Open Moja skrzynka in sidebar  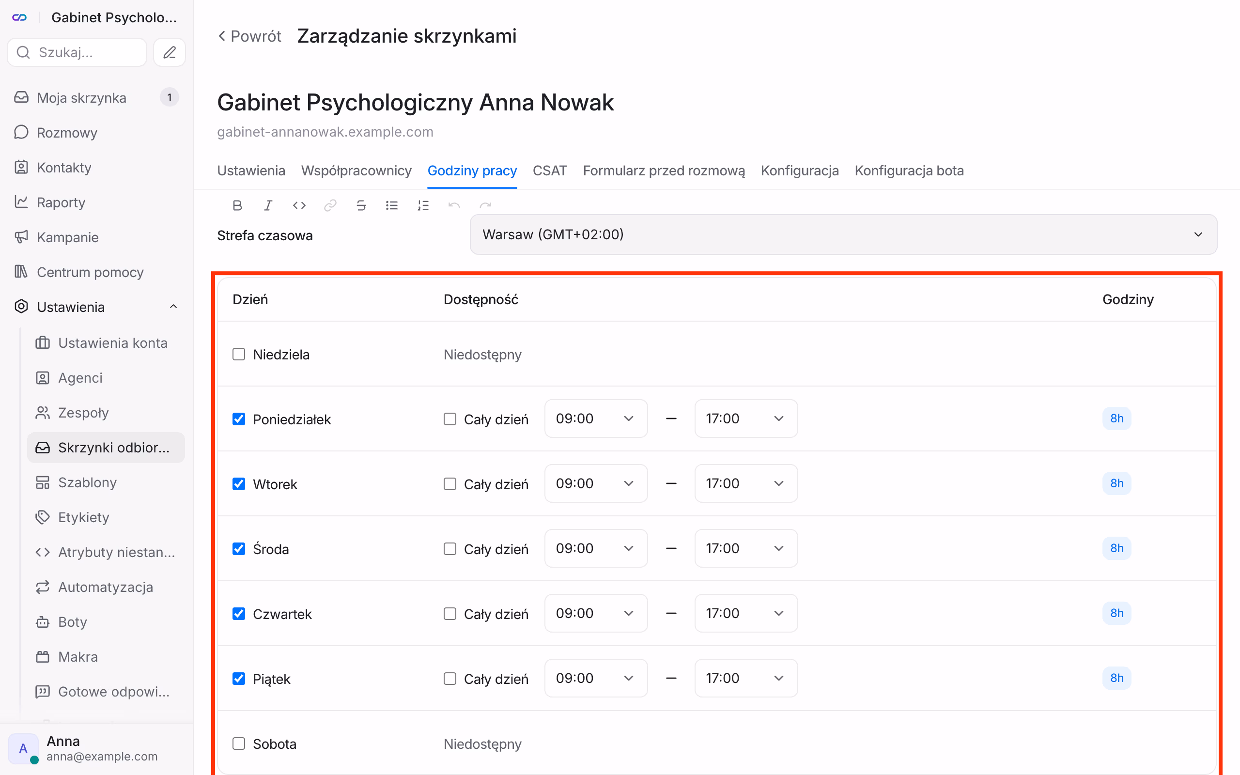[x=96, y=97]
